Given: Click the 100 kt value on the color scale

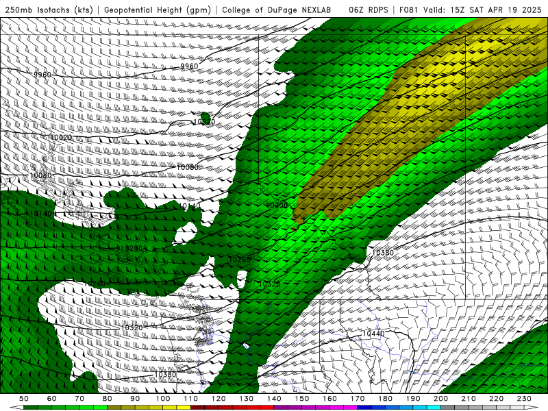Looking at the screenshot, I should coord(163,399).
